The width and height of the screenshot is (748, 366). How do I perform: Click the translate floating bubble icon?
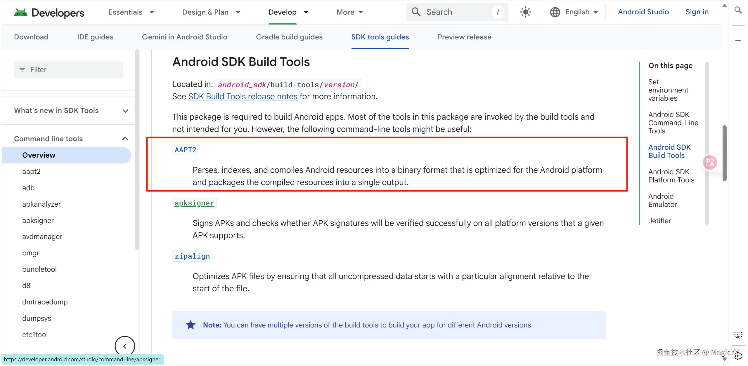pos(710,162)
